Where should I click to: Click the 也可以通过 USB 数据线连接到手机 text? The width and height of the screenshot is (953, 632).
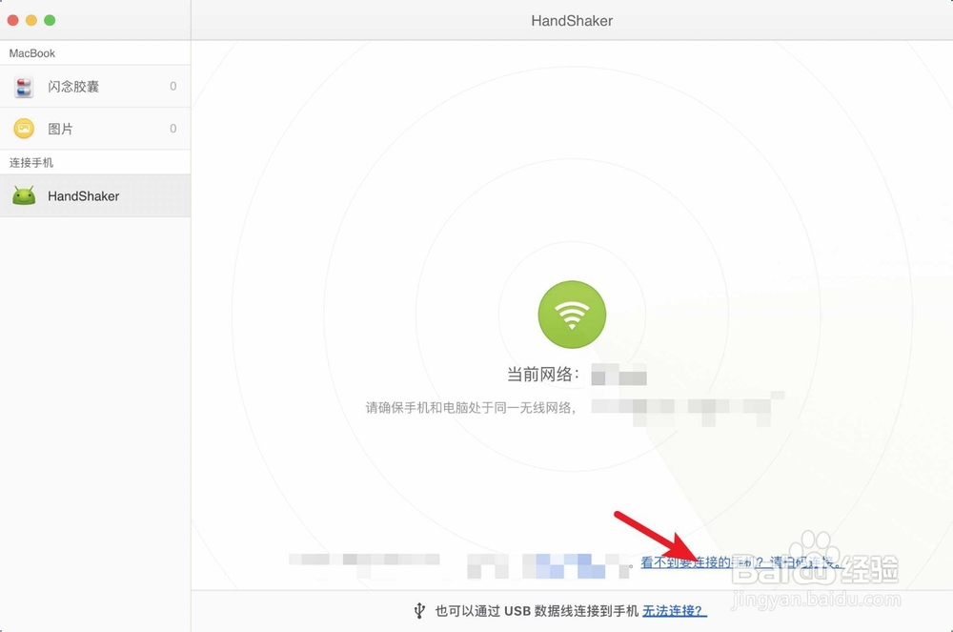click(537, 611)
